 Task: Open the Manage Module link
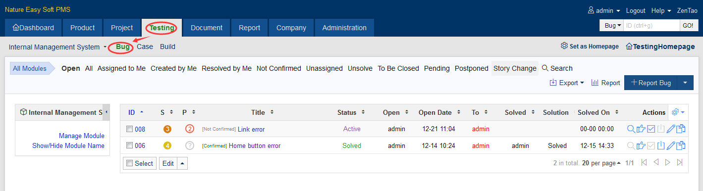pyautogui.click(x=82, y=136)
